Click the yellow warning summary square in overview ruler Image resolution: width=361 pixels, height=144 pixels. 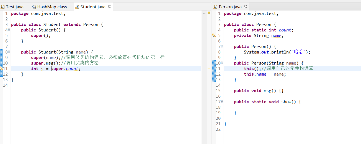click(x=209, y=13)
